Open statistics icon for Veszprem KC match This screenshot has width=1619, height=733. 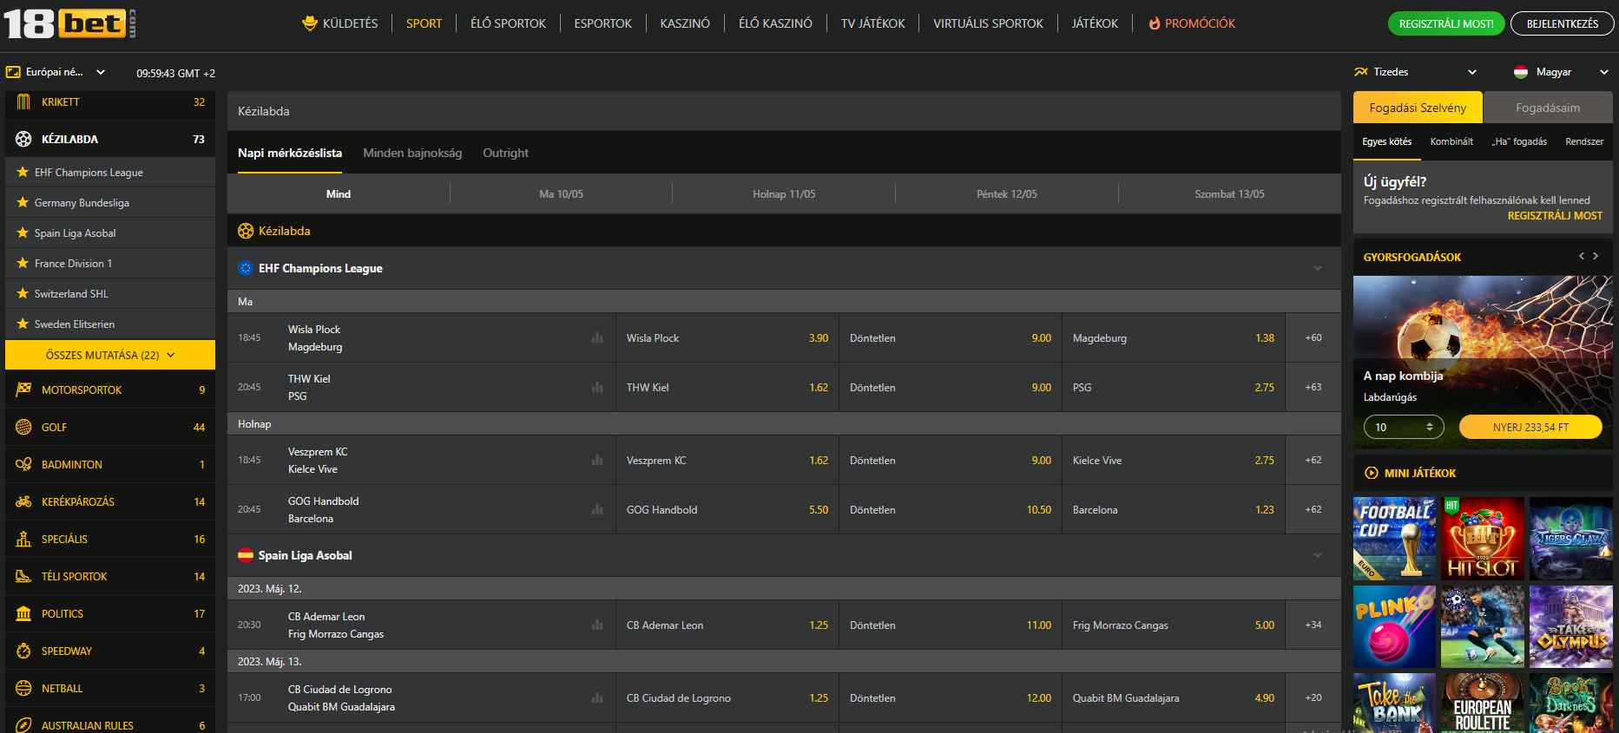tap(597, 461)
